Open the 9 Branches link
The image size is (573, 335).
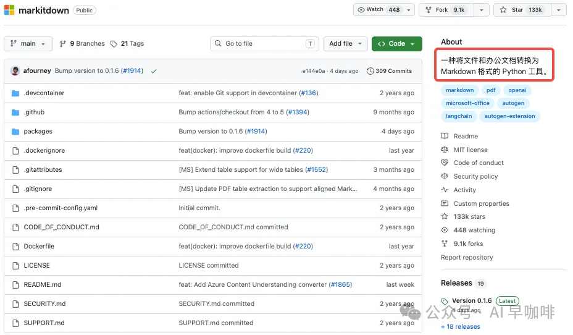tap(82, 43)
